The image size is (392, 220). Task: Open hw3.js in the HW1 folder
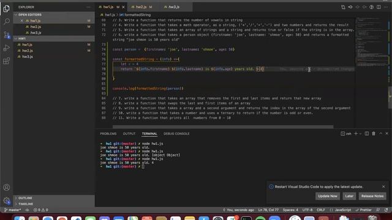[x=54, y=57]
